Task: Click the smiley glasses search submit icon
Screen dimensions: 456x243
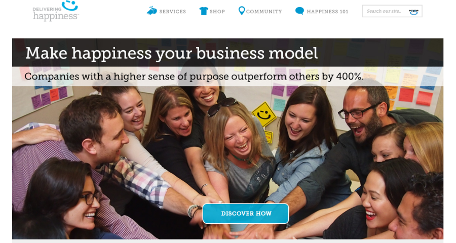Action: pyautogui.click(x=413, y=12)
